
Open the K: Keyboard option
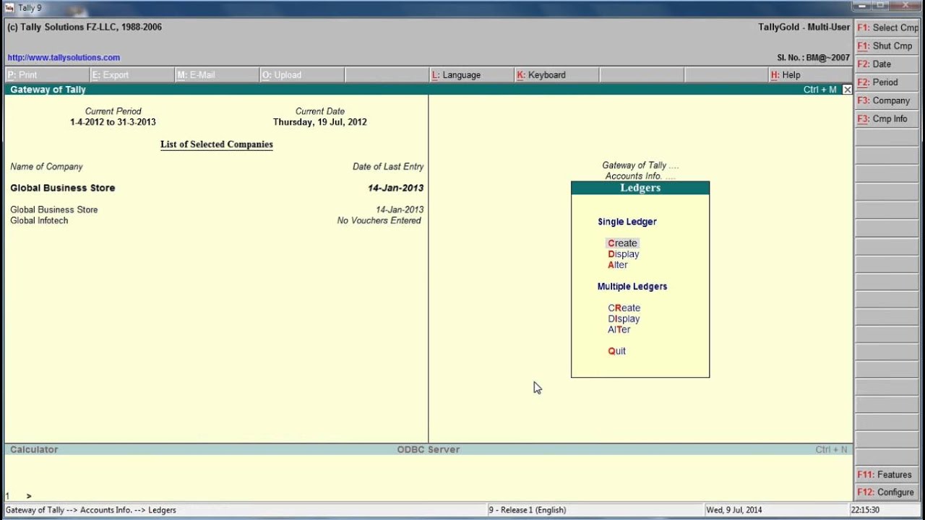pos(556,75)
